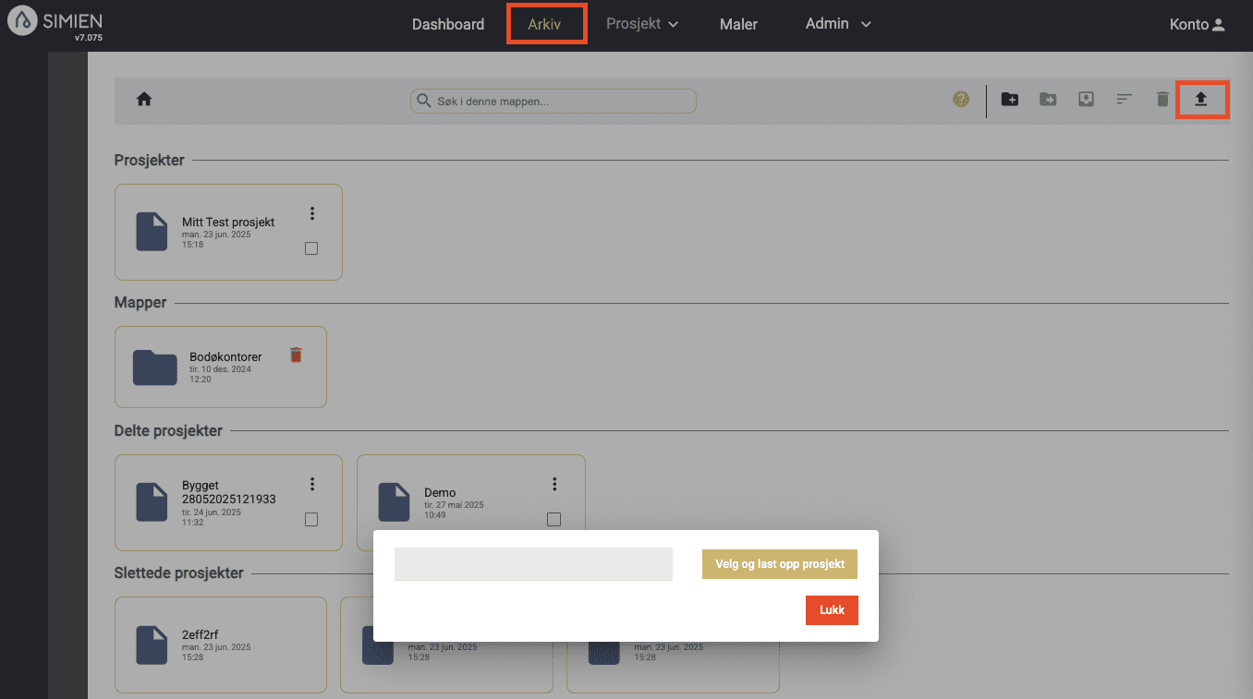Click the Bodøkontorer folder icon
This screenshot has width=1253, height=699.
[155, 368]
